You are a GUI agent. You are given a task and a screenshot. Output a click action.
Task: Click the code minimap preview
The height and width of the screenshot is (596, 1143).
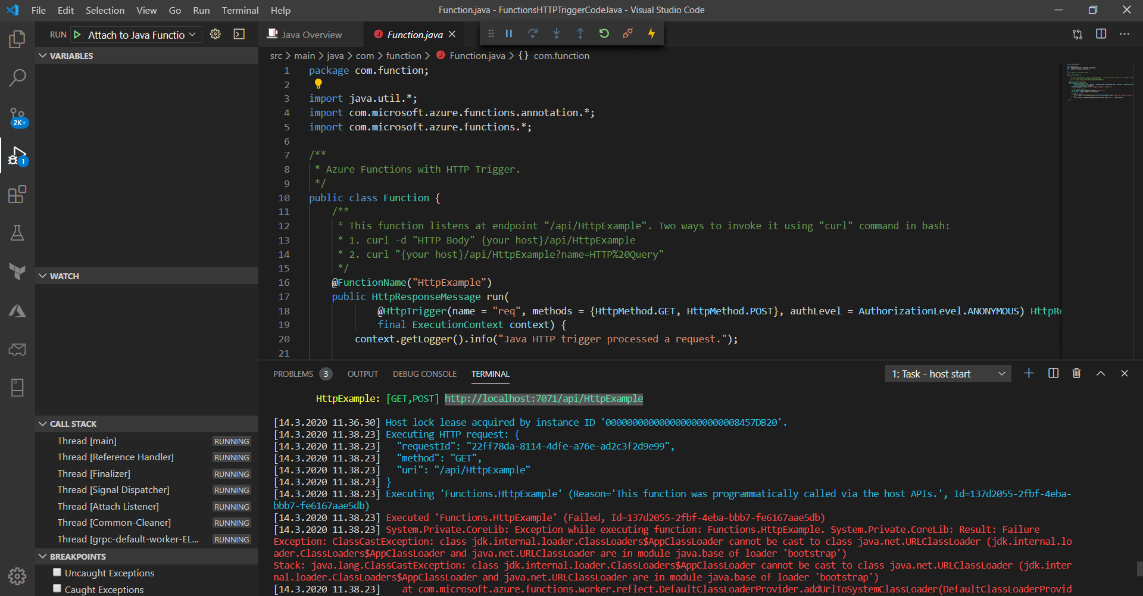[x=1099, y=82]
